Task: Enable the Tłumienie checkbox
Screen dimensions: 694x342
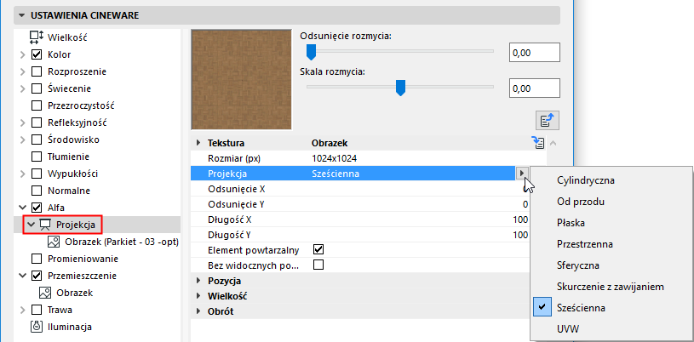Action: [x=37, y=157]
